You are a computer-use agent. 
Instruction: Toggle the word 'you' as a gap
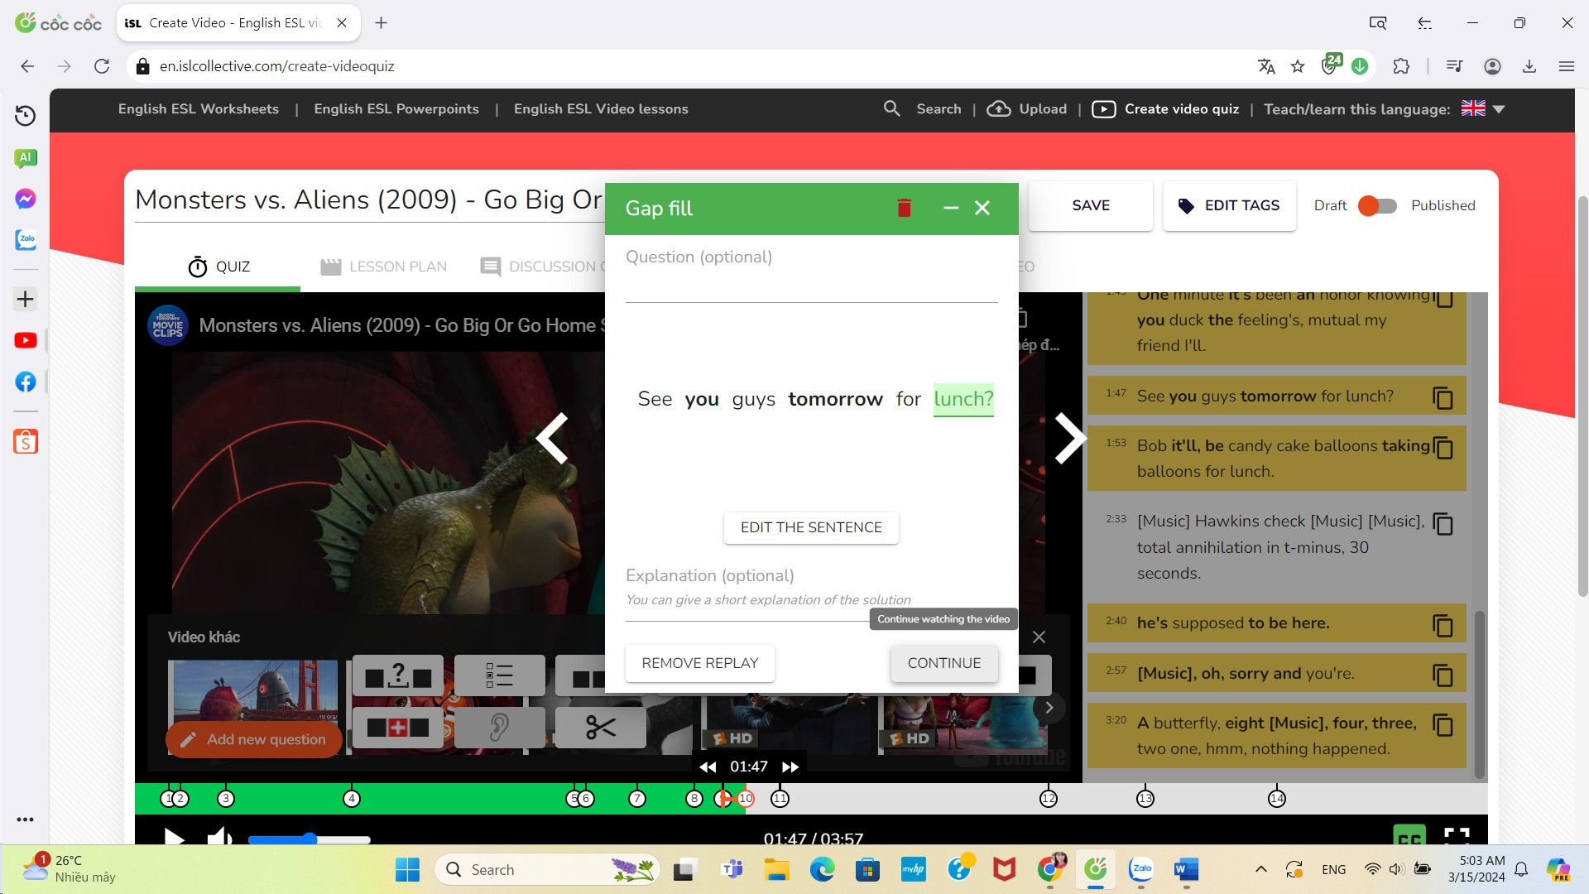(x=702, y=399)
